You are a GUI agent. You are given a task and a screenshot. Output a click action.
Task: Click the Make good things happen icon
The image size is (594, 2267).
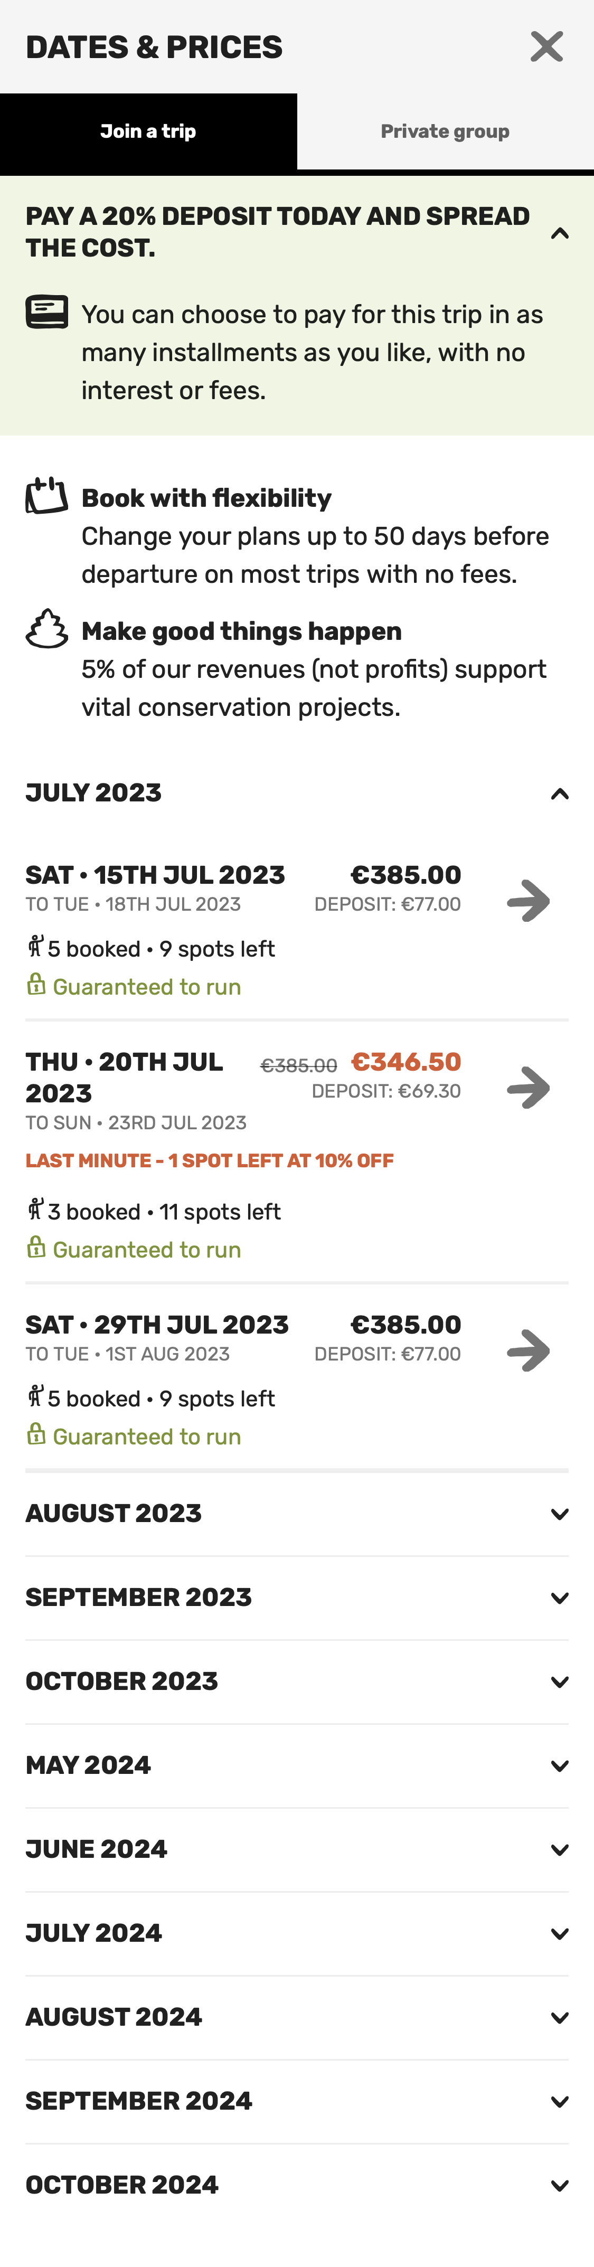point(46,628)
